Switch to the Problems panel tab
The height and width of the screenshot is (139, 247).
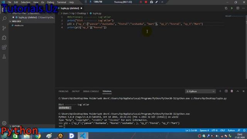(x=63, y=91)
